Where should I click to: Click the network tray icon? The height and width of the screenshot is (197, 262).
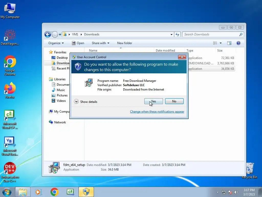224,192
